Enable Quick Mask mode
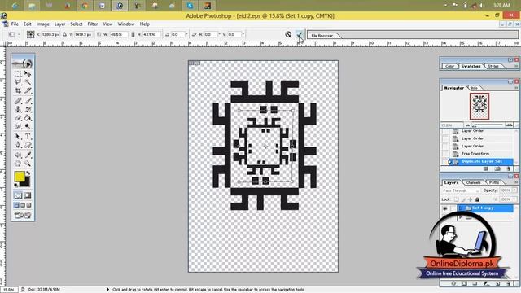This screenshot has height=293, width=521. tap(28, 195)
